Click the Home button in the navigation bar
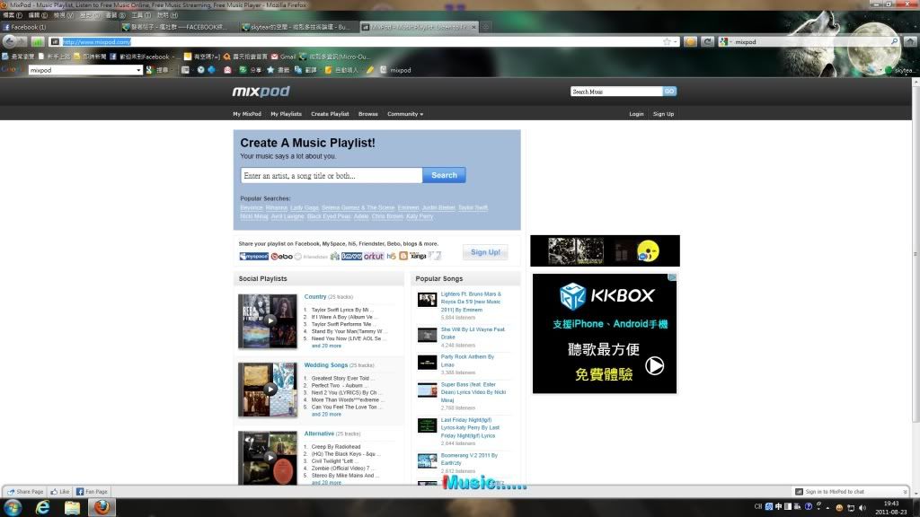 pos(910,41)
